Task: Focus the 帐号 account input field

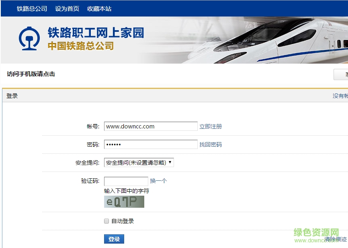Action: (x=151, y=126)
